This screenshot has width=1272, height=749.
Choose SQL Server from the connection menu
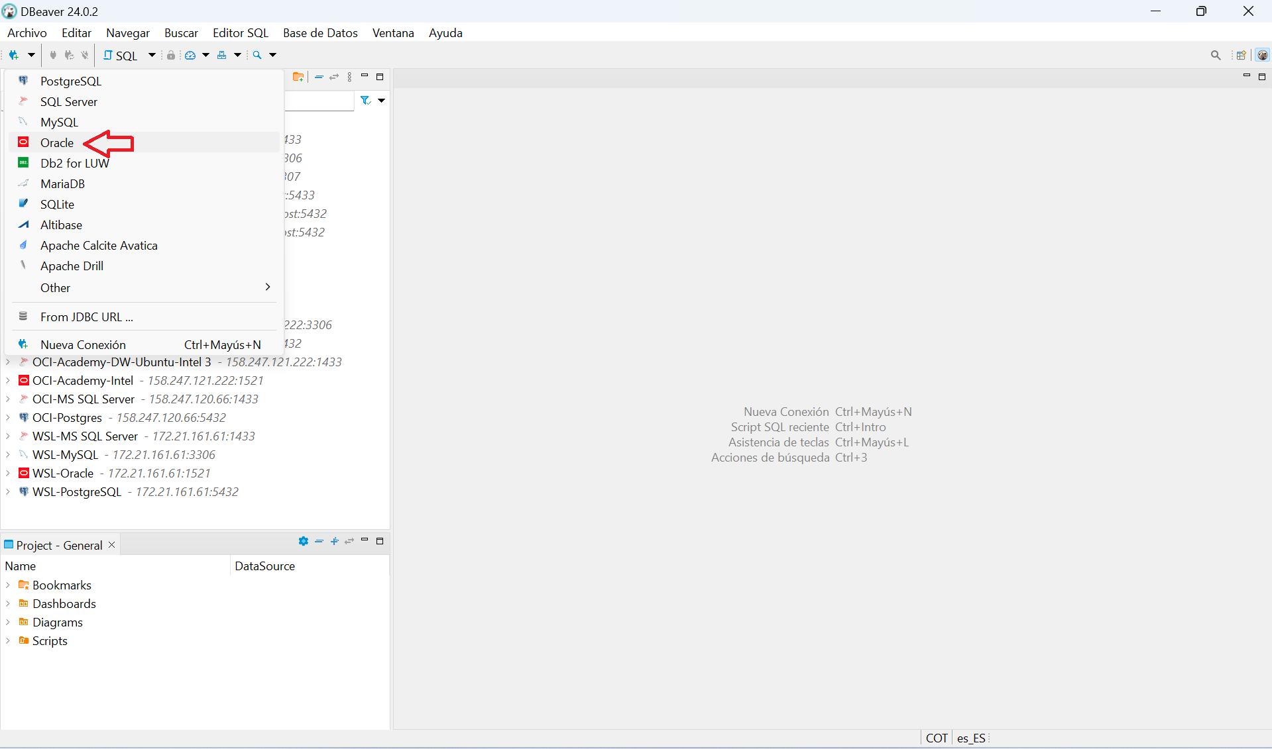(x=144, y=101)
